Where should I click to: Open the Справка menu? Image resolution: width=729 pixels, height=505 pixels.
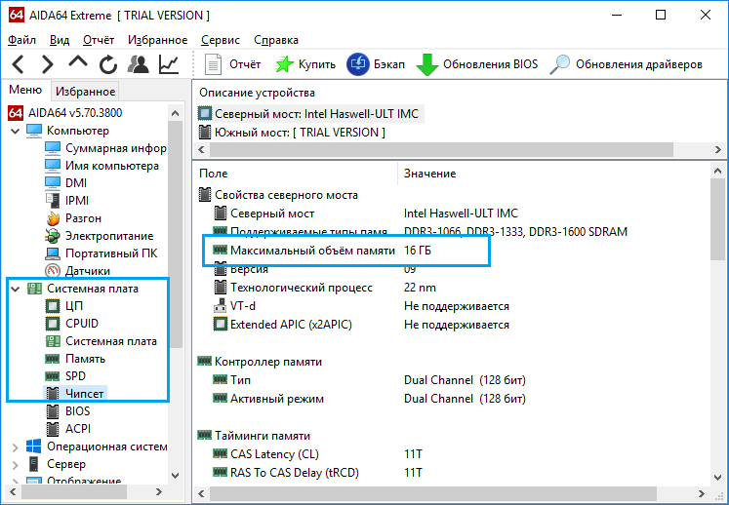276,40
